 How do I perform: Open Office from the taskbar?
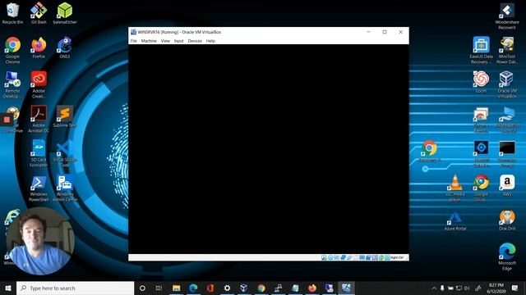[210, 288]
